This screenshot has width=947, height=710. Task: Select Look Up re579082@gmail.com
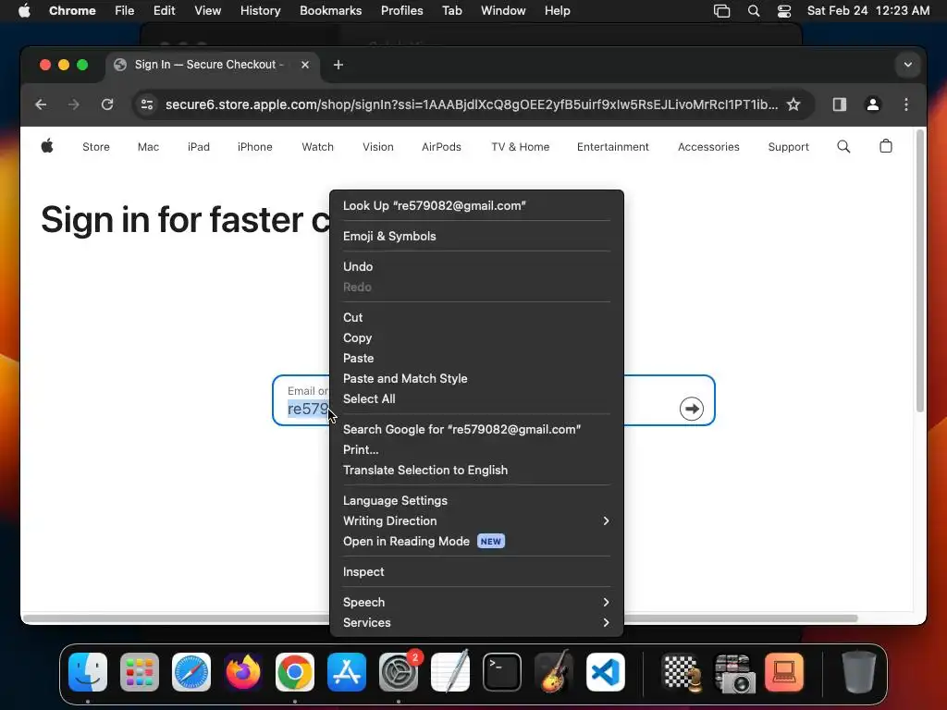(x=476, y=206)
